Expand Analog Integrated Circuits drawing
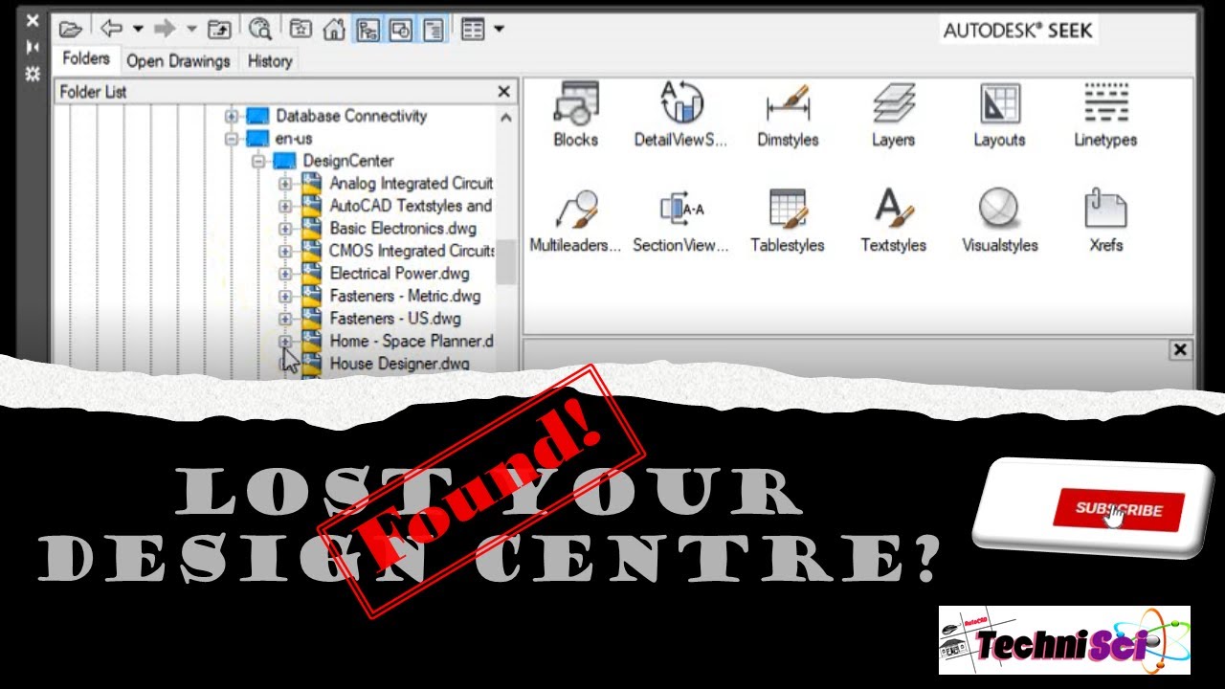1225x689 pixels. tap(285, 183)
